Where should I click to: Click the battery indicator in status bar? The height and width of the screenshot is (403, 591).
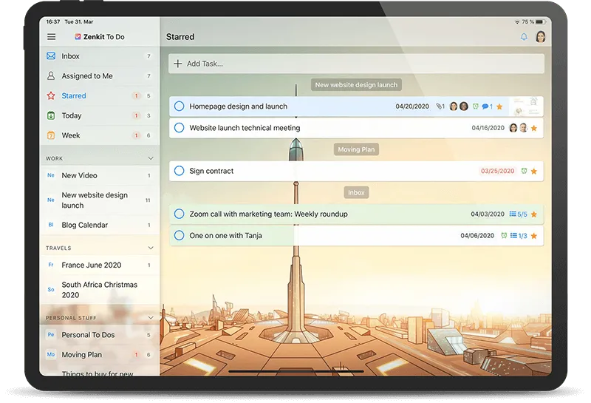point(541,22)
